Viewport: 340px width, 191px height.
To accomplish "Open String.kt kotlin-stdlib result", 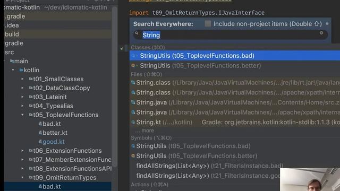I will [x=235, y=122].
